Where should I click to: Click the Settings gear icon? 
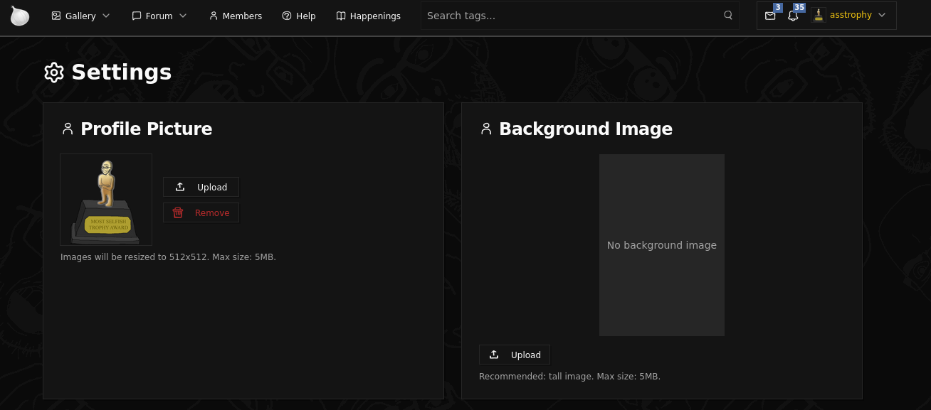pyautogui.click(x=54, y=72)
